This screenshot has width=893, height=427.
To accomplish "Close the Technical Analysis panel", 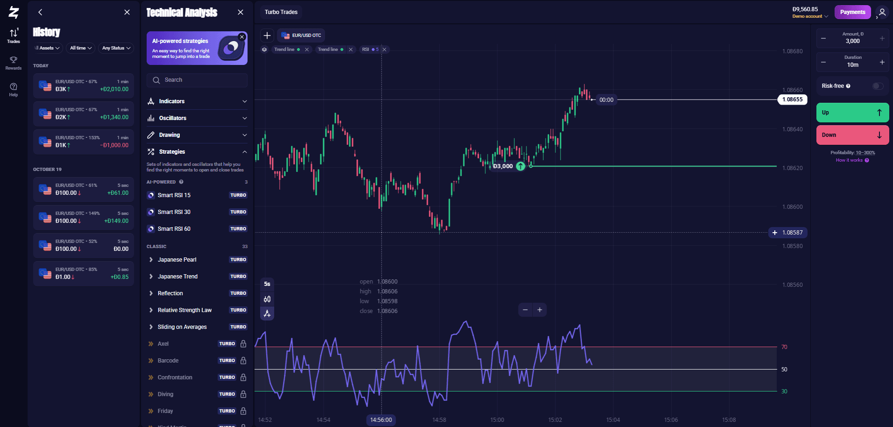I will pyautogui.click(x=241, y=12).
